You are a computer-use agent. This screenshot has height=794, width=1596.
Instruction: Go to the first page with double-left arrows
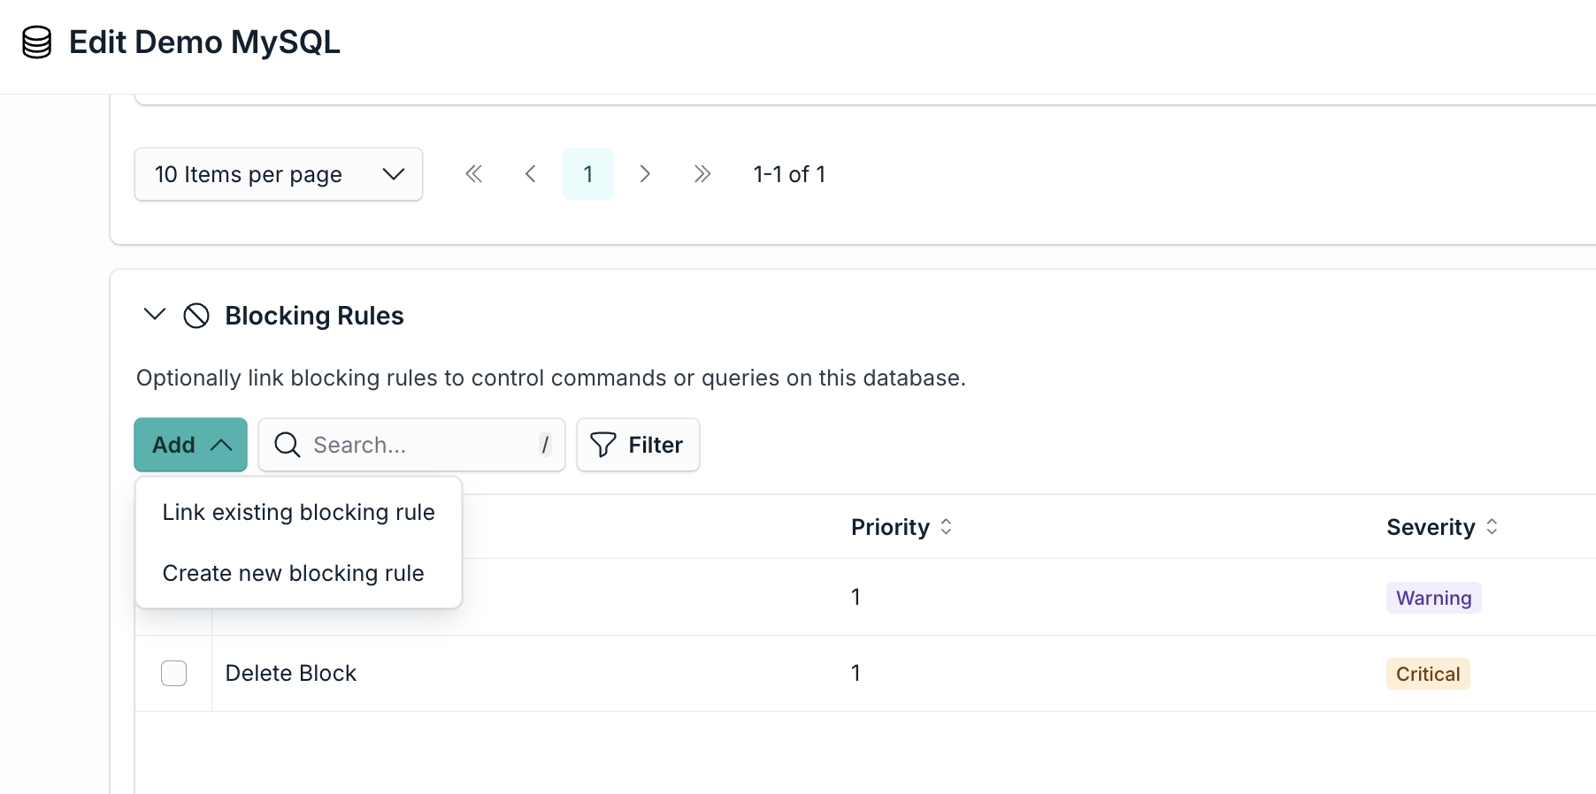tap(474, 174)
